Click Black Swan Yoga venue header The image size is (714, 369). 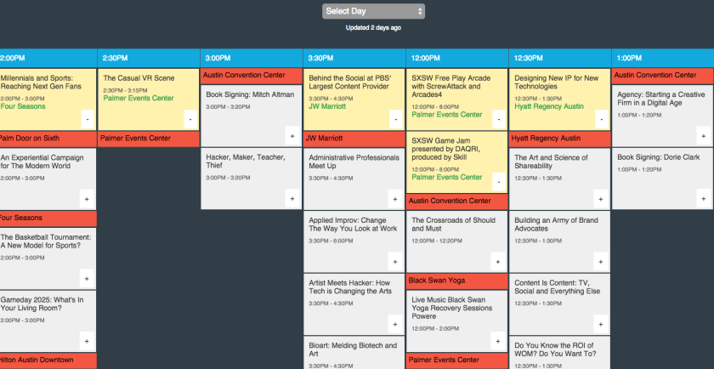point(457,281)
